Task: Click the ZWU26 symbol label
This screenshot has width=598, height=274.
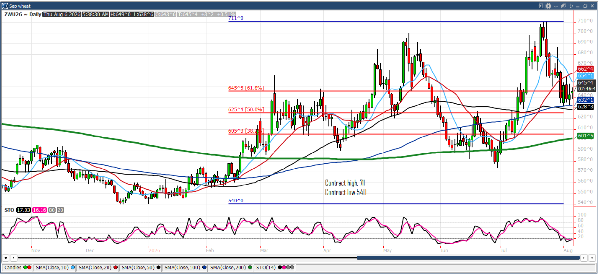Action: (x=13, y=14)
